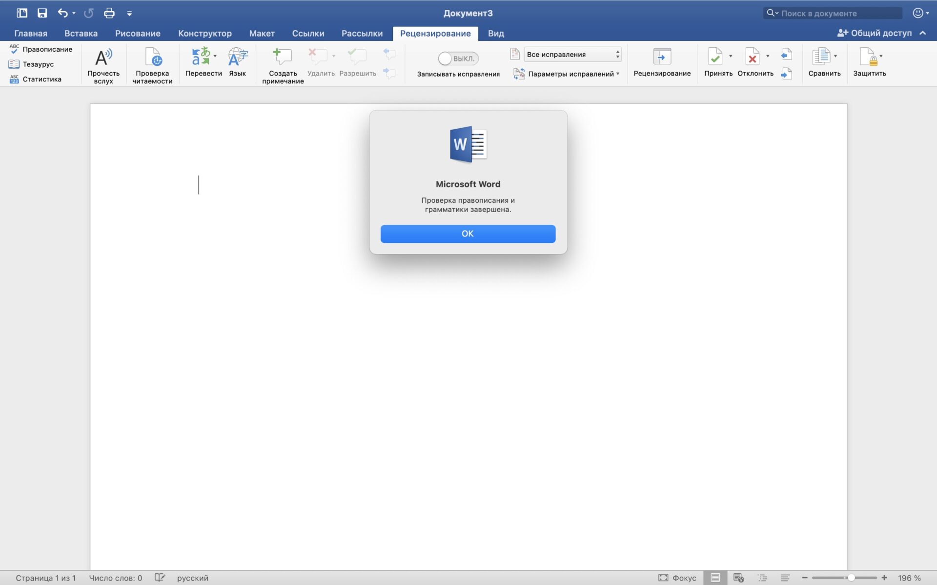
Task: Click the zoom slider track
Action: (x=844, y=578)
